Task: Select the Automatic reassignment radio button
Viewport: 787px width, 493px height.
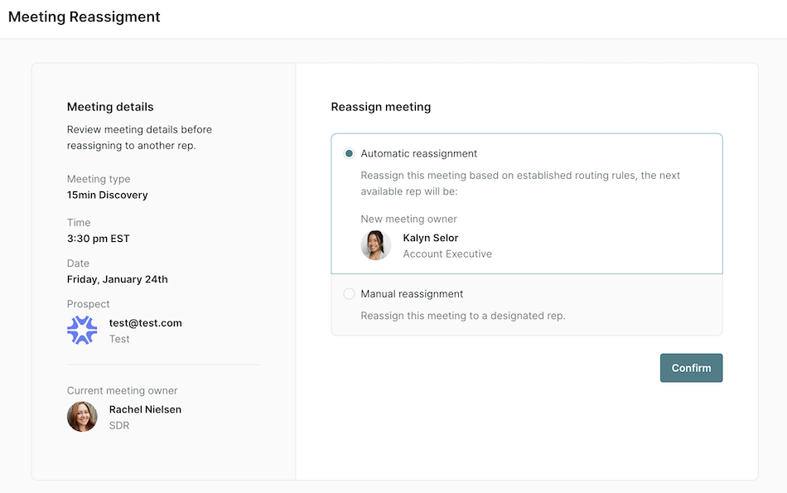Action: pos(349,153)
